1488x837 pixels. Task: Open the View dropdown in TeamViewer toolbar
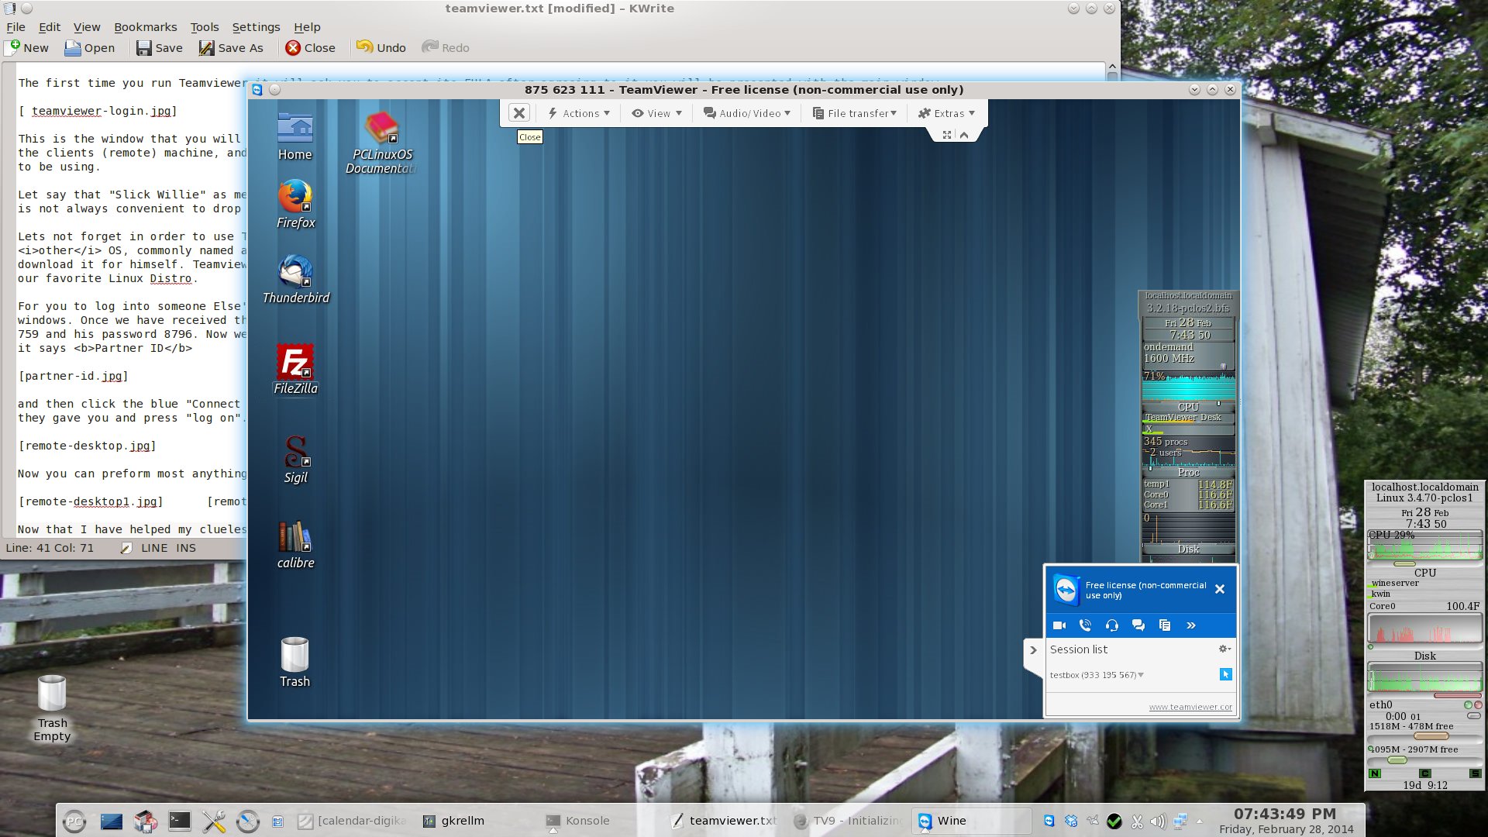(x=656, y=113)
